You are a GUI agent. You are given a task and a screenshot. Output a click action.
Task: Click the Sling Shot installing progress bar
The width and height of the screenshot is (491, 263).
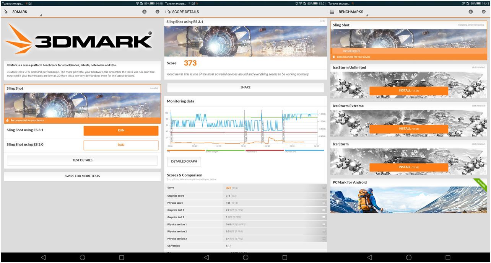tap(408, 51)
